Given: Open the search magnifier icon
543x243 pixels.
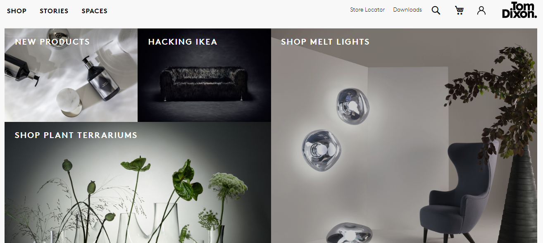Looking at the screenshot, I should 436,10.
